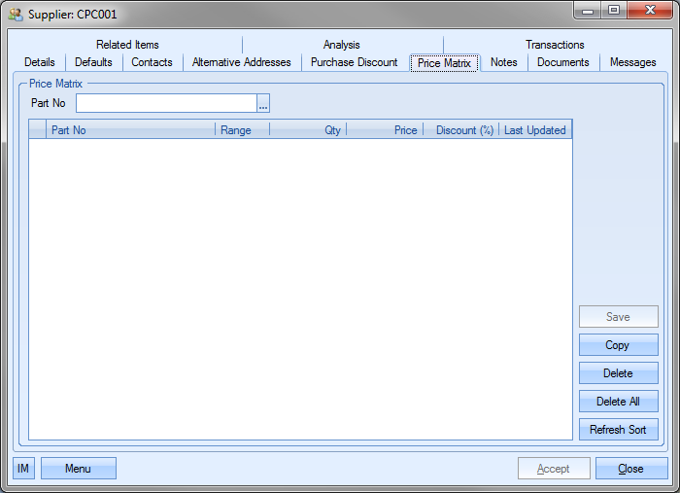680x493 pixels.
Task: Sort by the Last Updated column header
Action: (534, 130)
